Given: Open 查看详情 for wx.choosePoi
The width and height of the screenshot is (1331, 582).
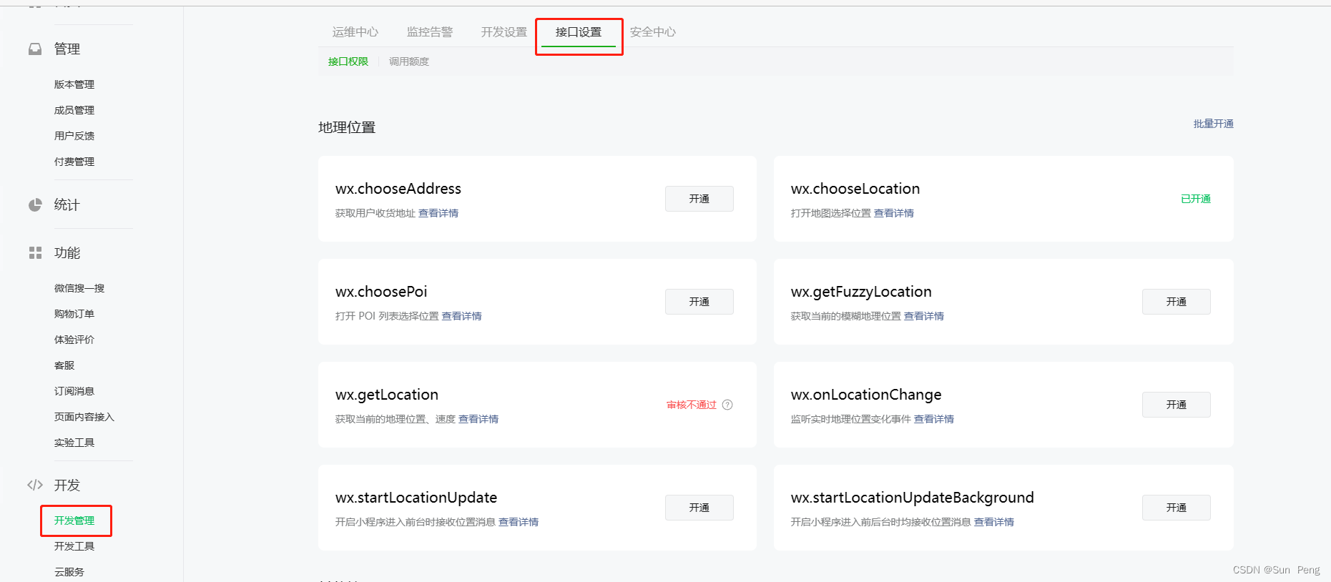Looking at the screenshot, I should [461, 316].
